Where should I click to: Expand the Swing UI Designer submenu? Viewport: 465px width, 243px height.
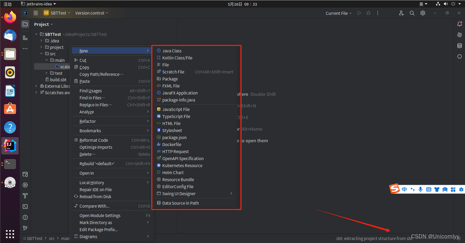[195, 194]
